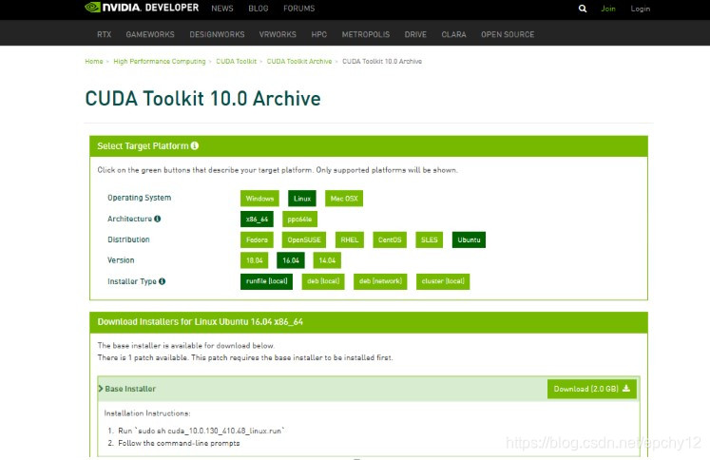The width and height of the screenshot is (710, 460).
Task: Go to the GAMEWORKS section
Action: point(150,34)
